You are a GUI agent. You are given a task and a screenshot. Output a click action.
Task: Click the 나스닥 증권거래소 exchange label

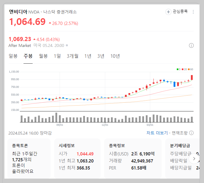pos(60,12)
